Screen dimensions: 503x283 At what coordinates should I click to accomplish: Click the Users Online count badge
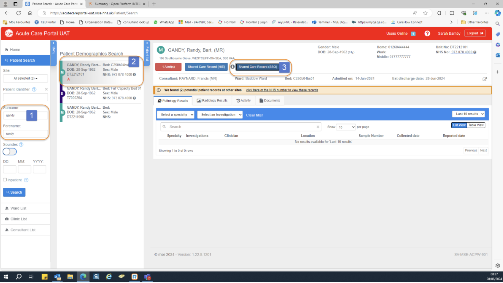(413, 34)
